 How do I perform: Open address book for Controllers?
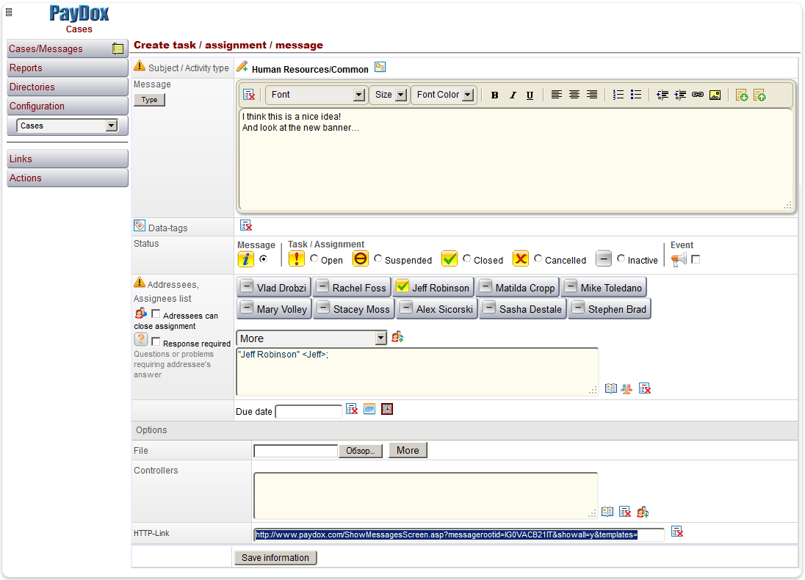pos(607,512)
